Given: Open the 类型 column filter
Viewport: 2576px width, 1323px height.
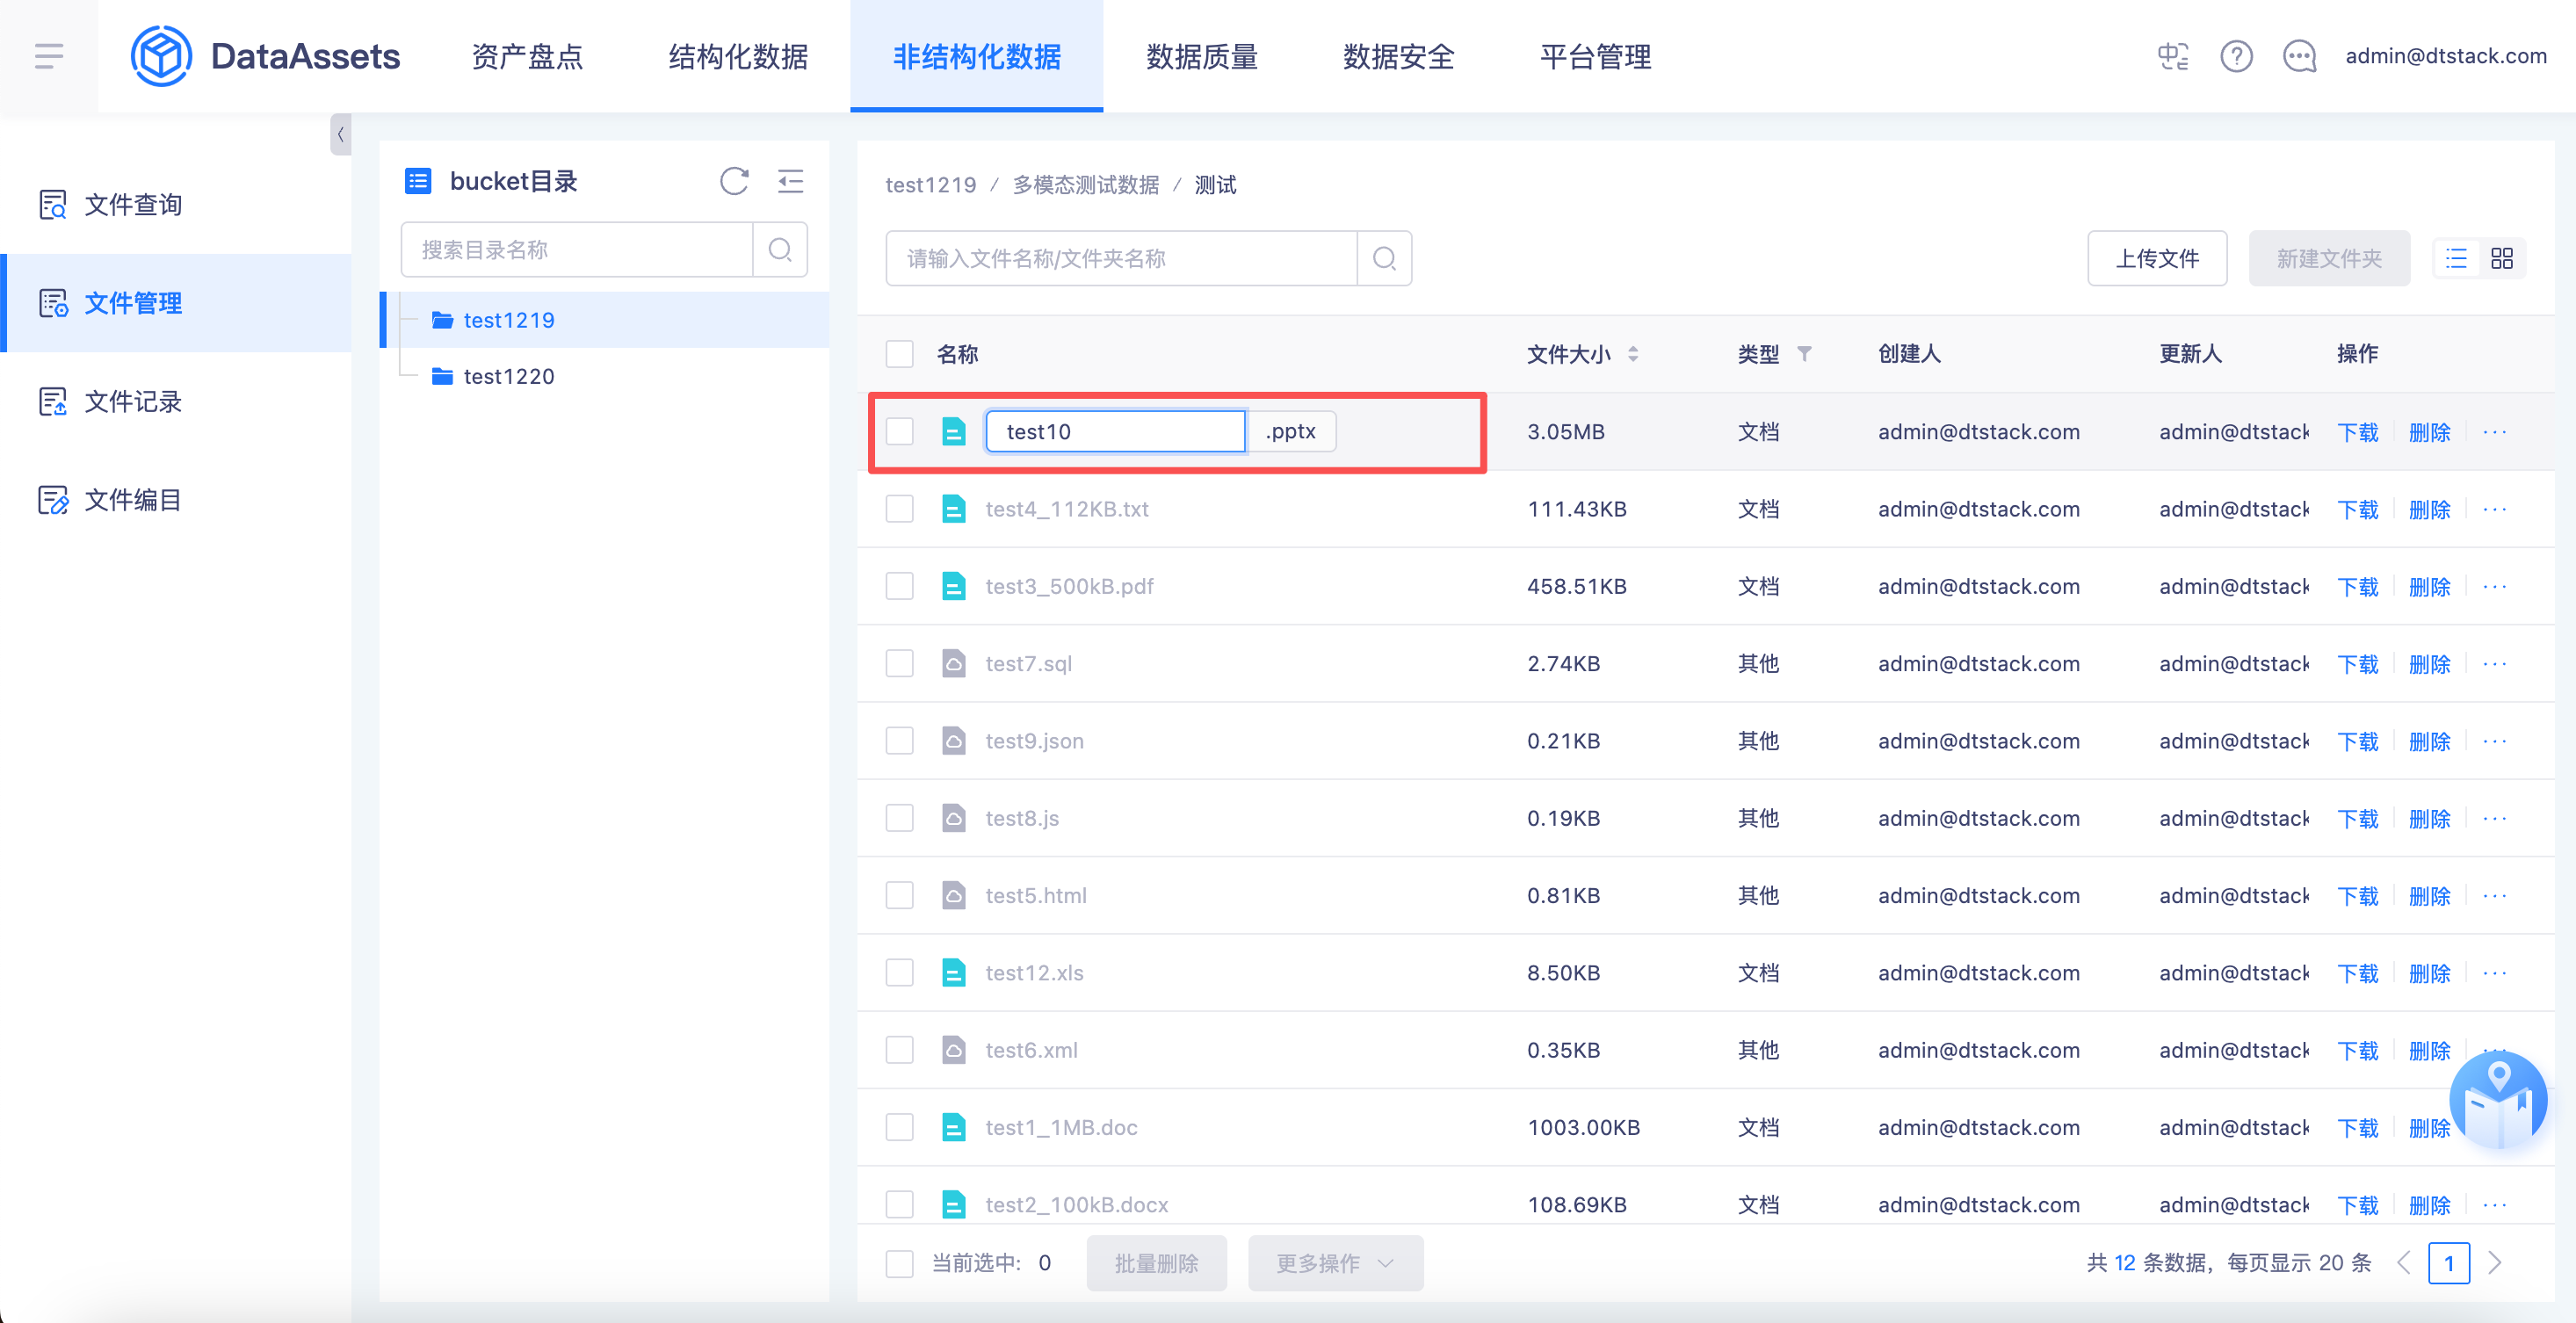Looking at the screenshot, I should pyautogui.click(x=1805, y=354).
